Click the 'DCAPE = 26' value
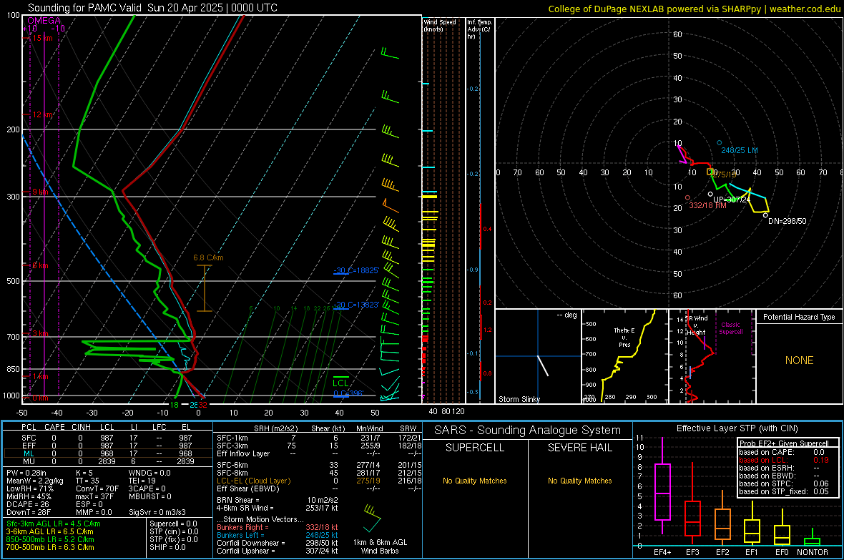Image resolution: width=844 pixels, height=560 pixels. tap(27, 504)
